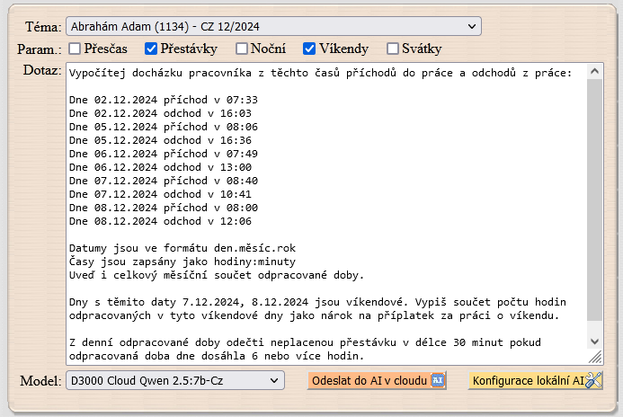Click the line 'Dne 02.12.2024 odchod v 16:03'
The image size is (623, 417).
[x=160, y=113]
